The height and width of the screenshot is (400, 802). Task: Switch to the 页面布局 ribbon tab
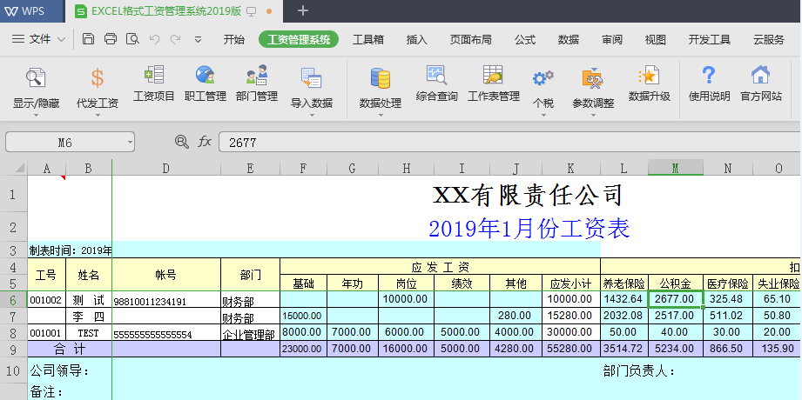click(x=470, y=39)
